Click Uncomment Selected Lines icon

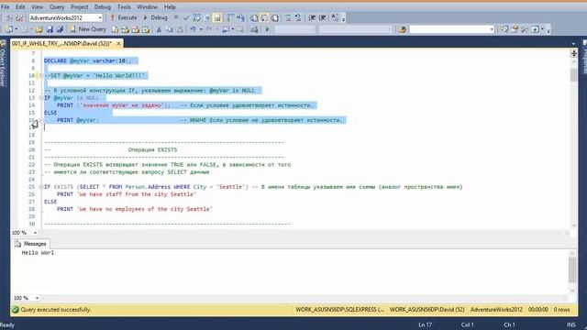[297, 17]
